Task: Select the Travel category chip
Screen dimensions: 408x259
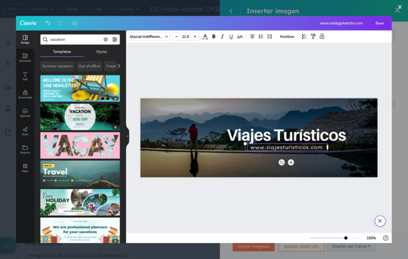Action: (x=111, y=66)
